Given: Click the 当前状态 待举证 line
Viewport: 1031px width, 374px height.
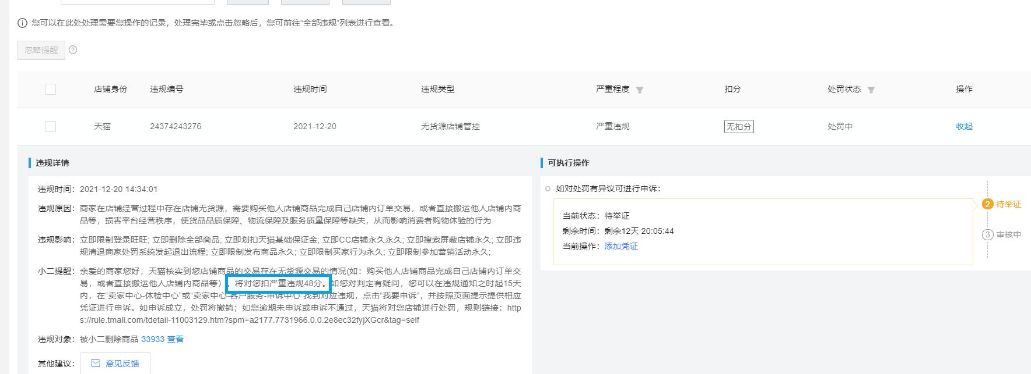Looking at the screenshot, I should click(596, 216).
